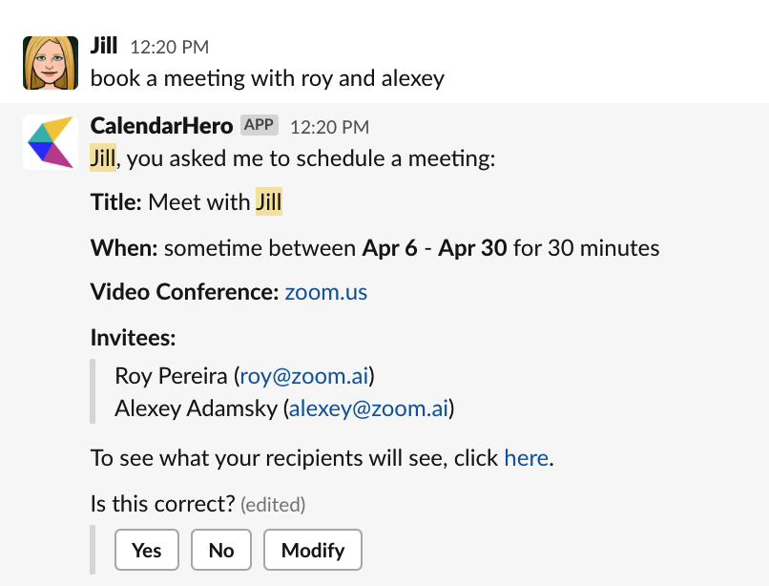Click the CalendarHero sender name

tap(161, 126)
